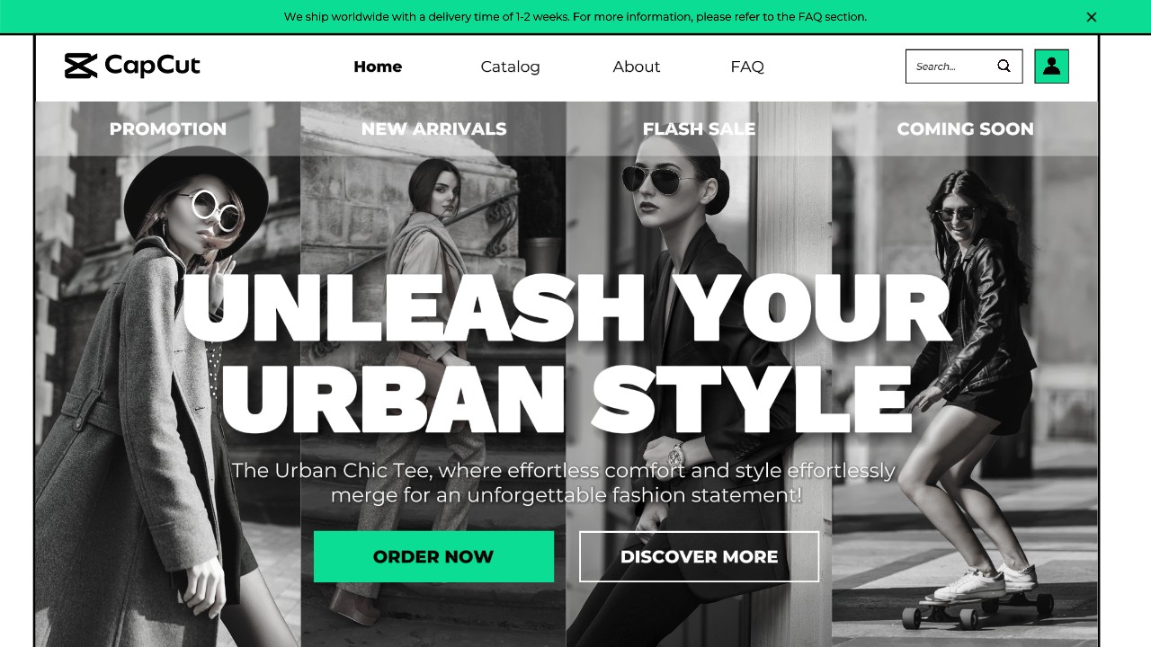Image resolution: width=1151 pixels, height=647 pixels.
Task: Go to the Catalog page
Action: (x=510, y=66)
